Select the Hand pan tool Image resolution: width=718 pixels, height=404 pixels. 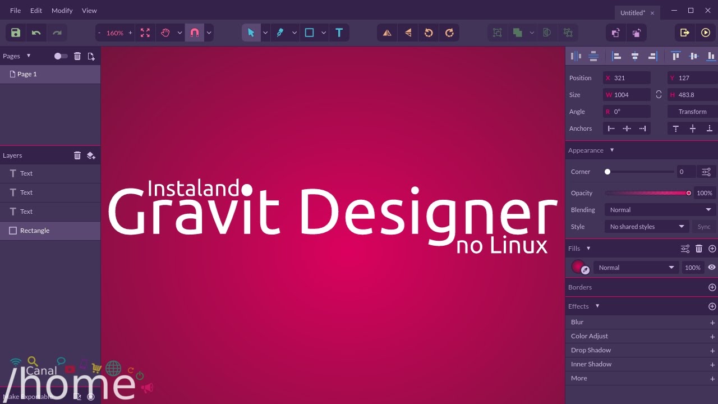pyautogui.click(x=165, y=33)
